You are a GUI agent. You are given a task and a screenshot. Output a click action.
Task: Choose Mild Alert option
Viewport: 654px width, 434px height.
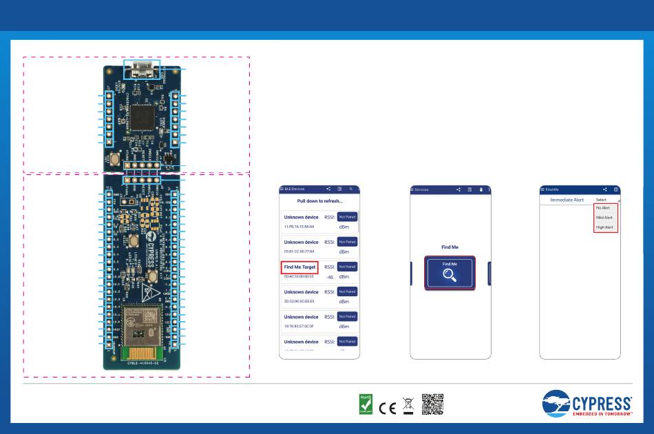(604, 218)
